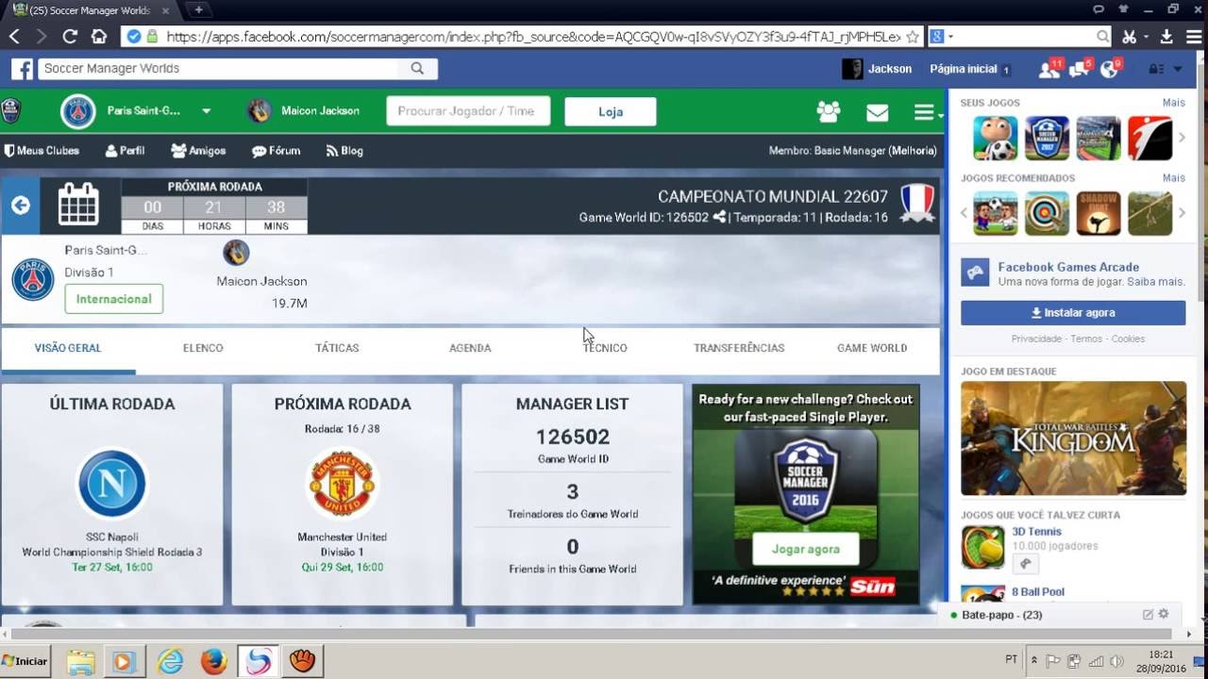Open the messages envelope icon
The width and height of the screenshot is (1208, 679).
tap(878, 112)
